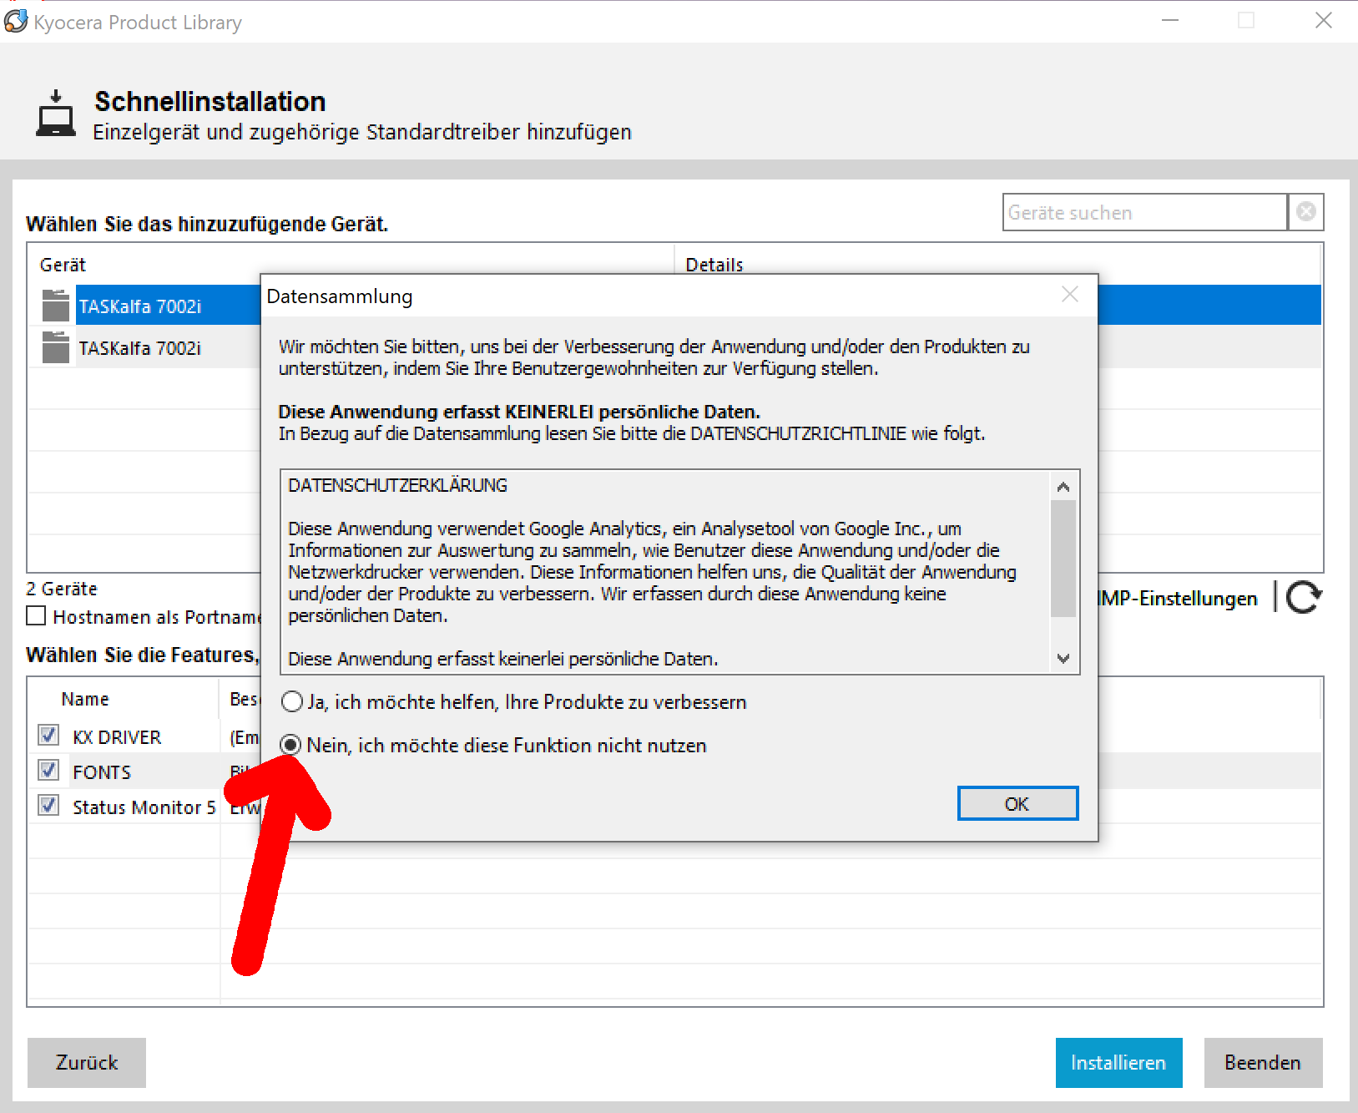Toggle the KX DRIVER checkbox
This screenshot has height=1113, width=1358.
click(48, 736)
